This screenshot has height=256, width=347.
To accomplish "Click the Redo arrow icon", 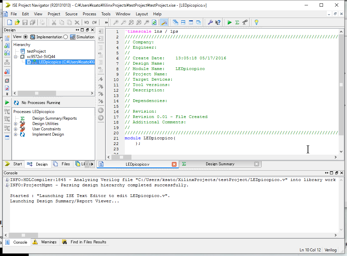I will pyautogui.click(x=94, y=22).
